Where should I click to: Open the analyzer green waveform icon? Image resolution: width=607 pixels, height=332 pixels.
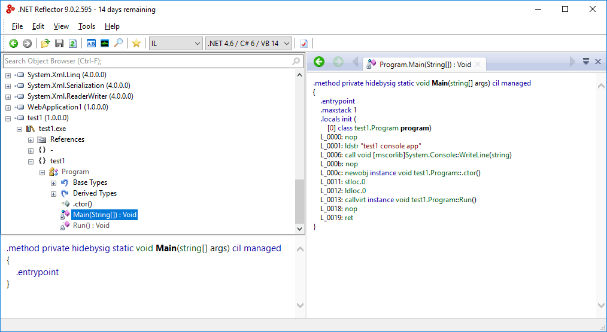105,43
